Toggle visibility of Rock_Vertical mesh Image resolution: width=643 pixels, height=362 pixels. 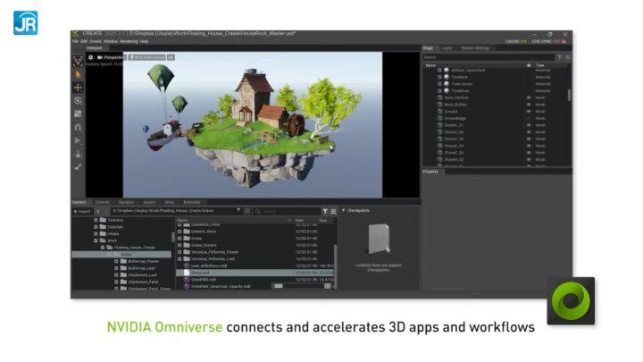[528, 97]
